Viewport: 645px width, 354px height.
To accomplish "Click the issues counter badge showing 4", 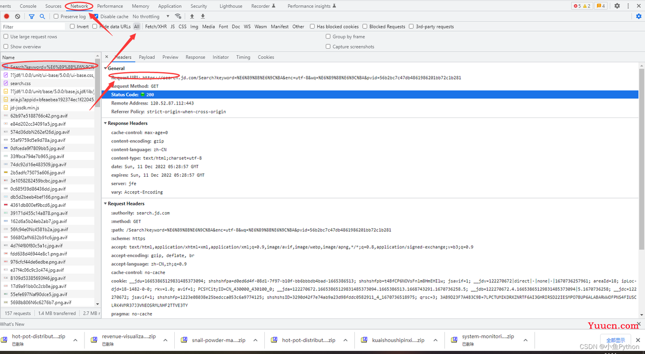I will pyautogui.click(x=600, y=6).
